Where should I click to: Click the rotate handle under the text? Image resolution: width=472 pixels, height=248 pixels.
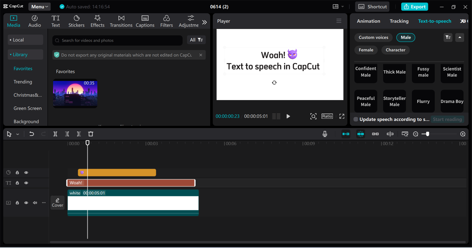274,83
